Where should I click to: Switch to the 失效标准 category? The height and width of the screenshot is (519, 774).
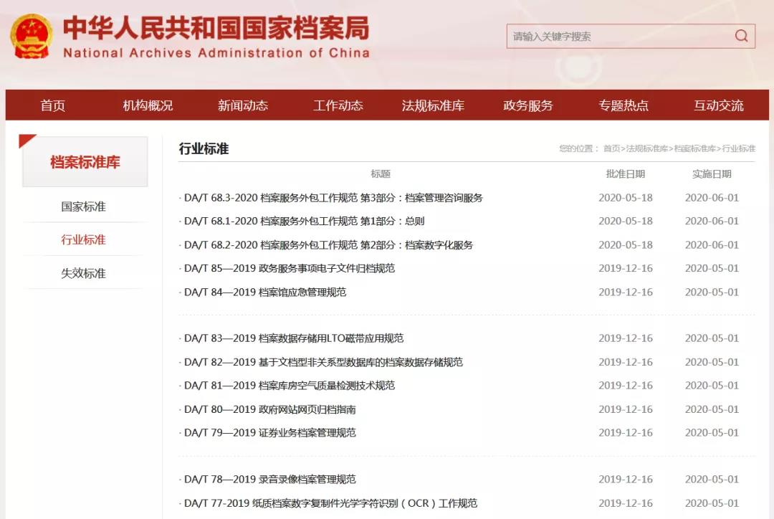pyautogui.click(x=85, y=272)
